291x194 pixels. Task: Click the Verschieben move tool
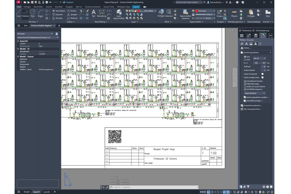(59, 11)
